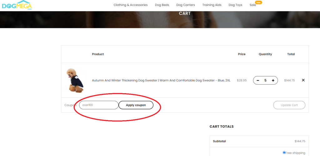The image size is (320, 156).
Task: Open Clothing & Accessories menu
Action: click(131, 5)
